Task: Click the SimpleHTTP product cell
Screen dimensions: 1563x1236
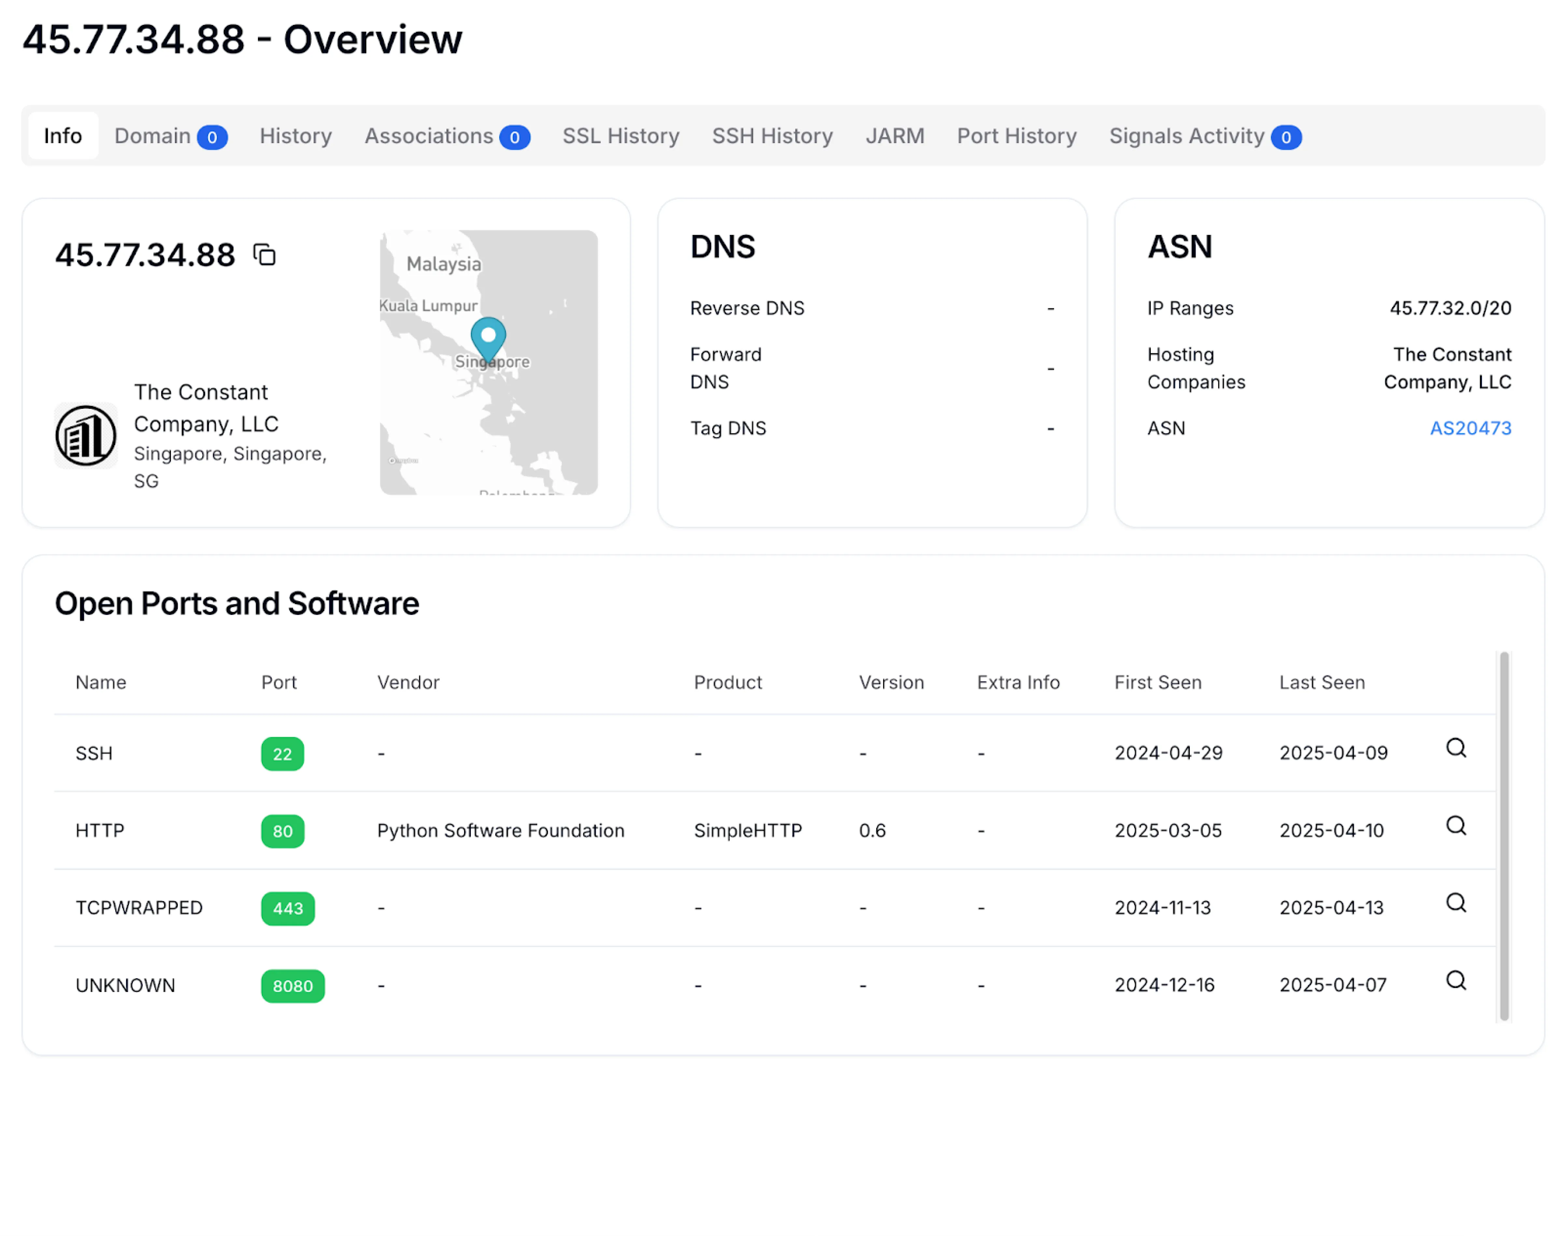Action: [x=748, y=830]
